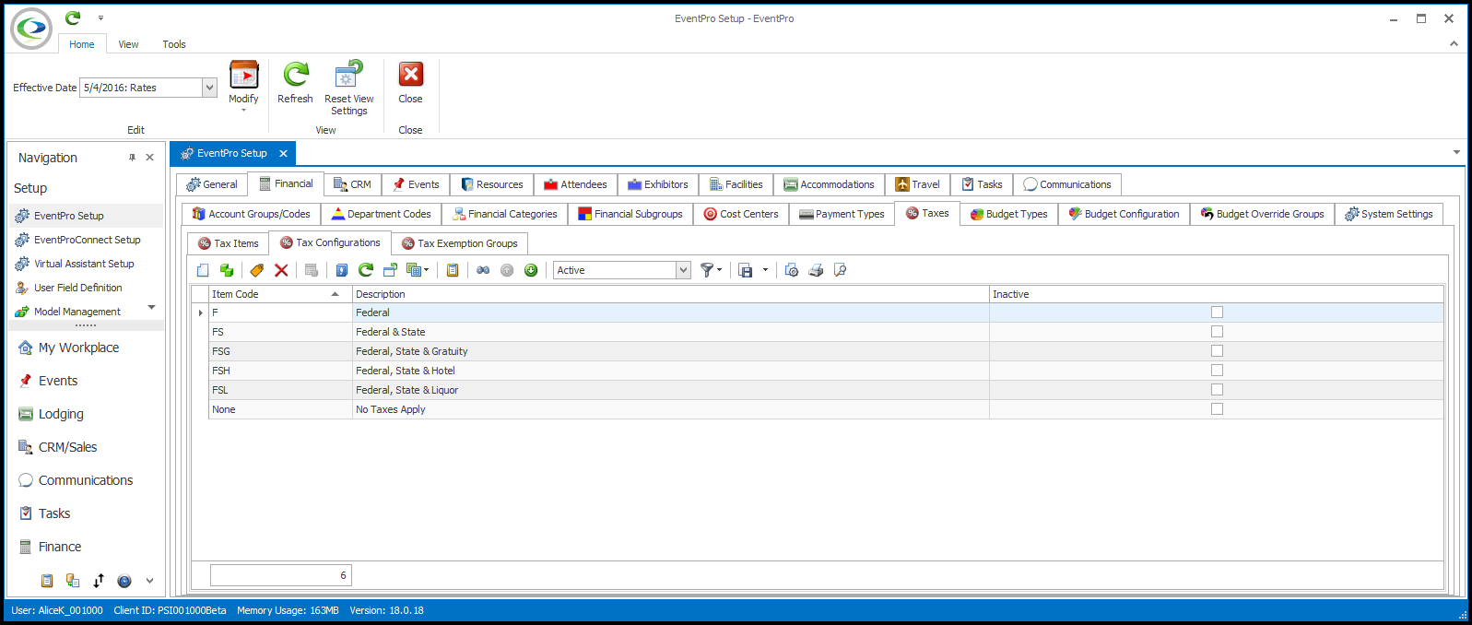This screenshot has height=625, width=1472.
Task: Click the window restore icon beside the green refresh
Action: point(390,270)
